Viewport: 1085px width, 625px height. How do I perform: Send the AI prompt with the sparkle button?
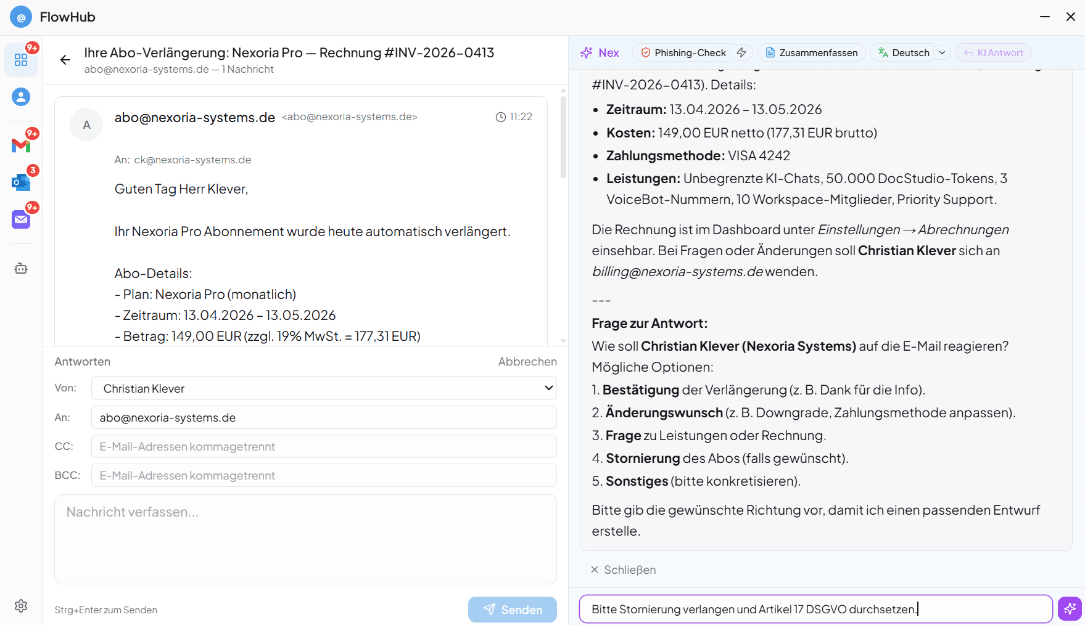(x=1069, y=609)
